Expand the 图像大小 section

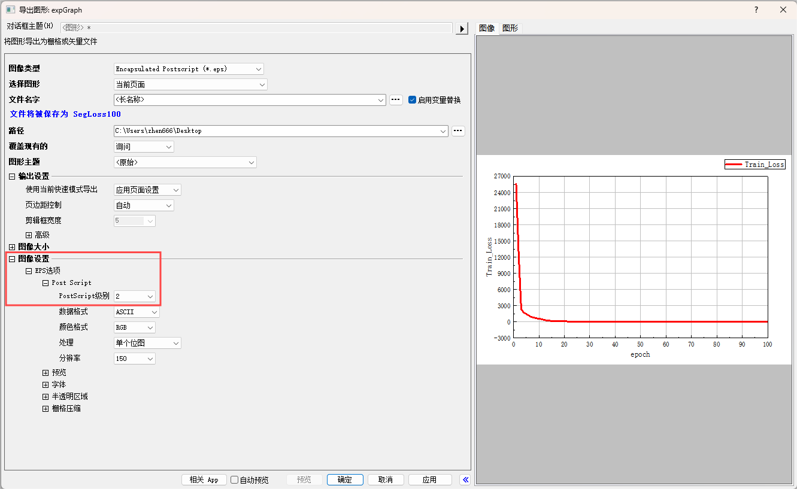12,247
